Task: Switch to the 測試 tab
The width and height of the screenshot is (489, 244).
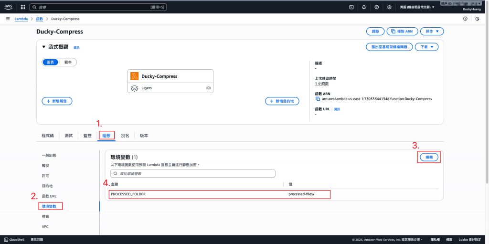Action: [x=69, y=136]
